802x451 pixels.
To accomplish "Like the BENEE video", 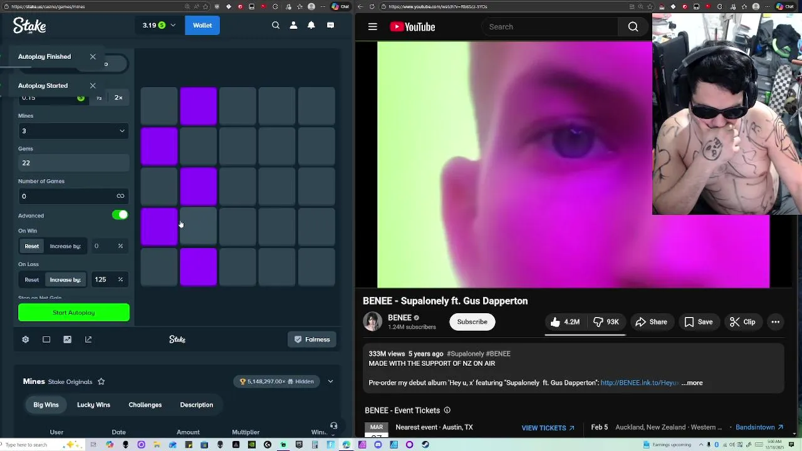I will click(565, 322).
